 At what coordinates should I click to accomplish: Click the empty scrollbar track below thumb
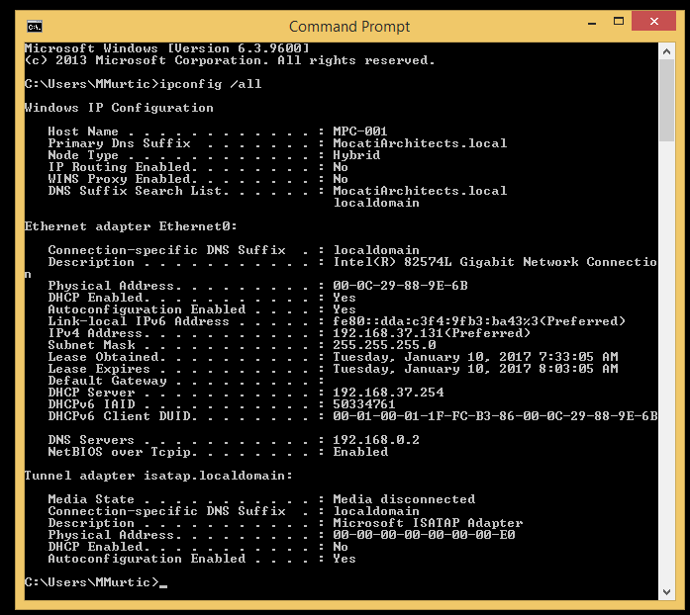666,363
